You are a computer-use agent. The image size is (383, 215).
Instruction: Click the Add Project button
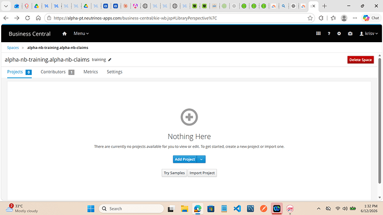185,159
